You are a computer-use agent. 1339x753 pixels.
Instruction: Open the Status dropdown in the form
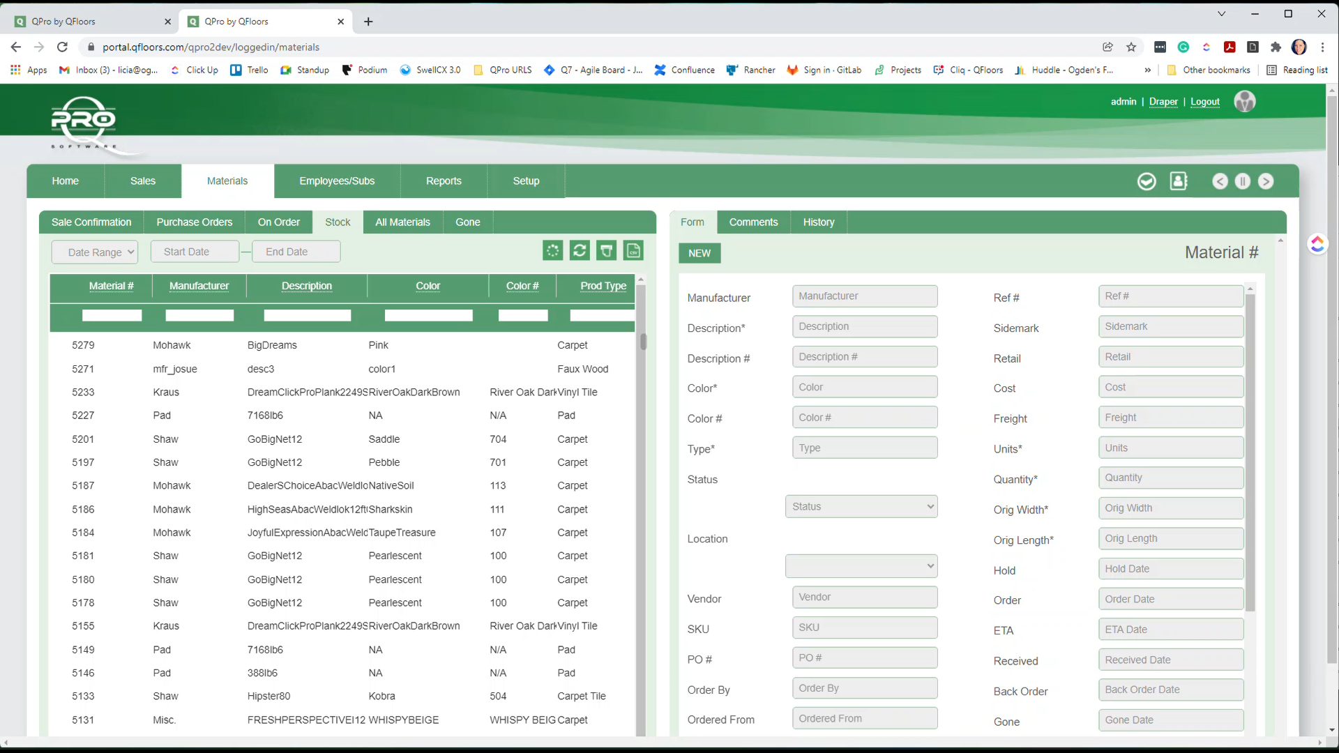861,507
